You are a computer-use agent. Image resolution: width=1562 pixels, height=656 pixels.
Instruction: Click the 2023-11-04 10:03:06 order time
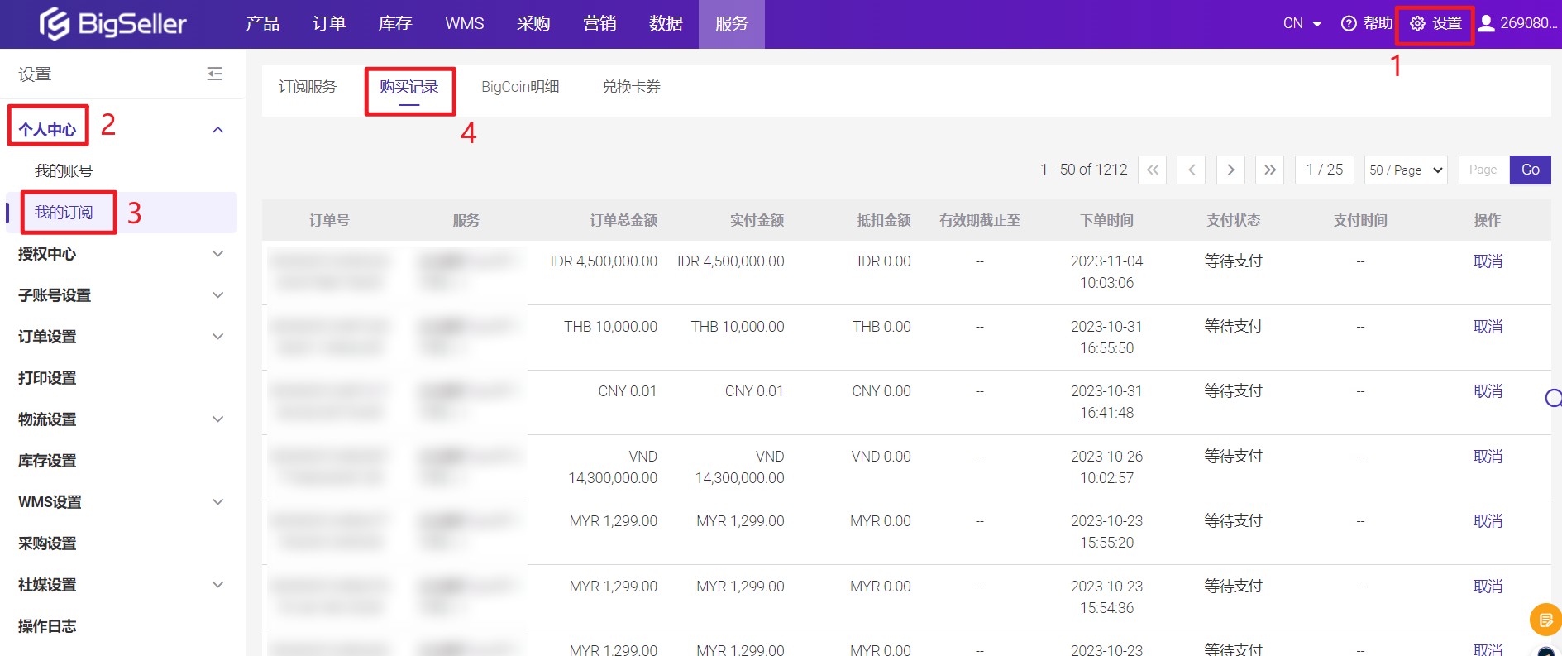[x=1106, y=272]
